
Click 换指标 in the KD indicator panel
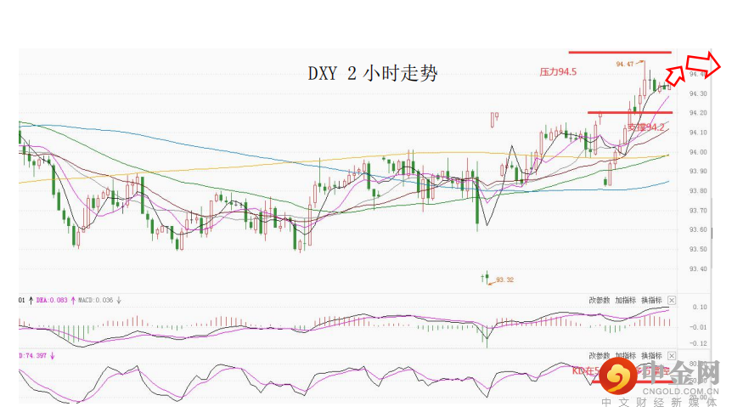[x=651, y=356]
